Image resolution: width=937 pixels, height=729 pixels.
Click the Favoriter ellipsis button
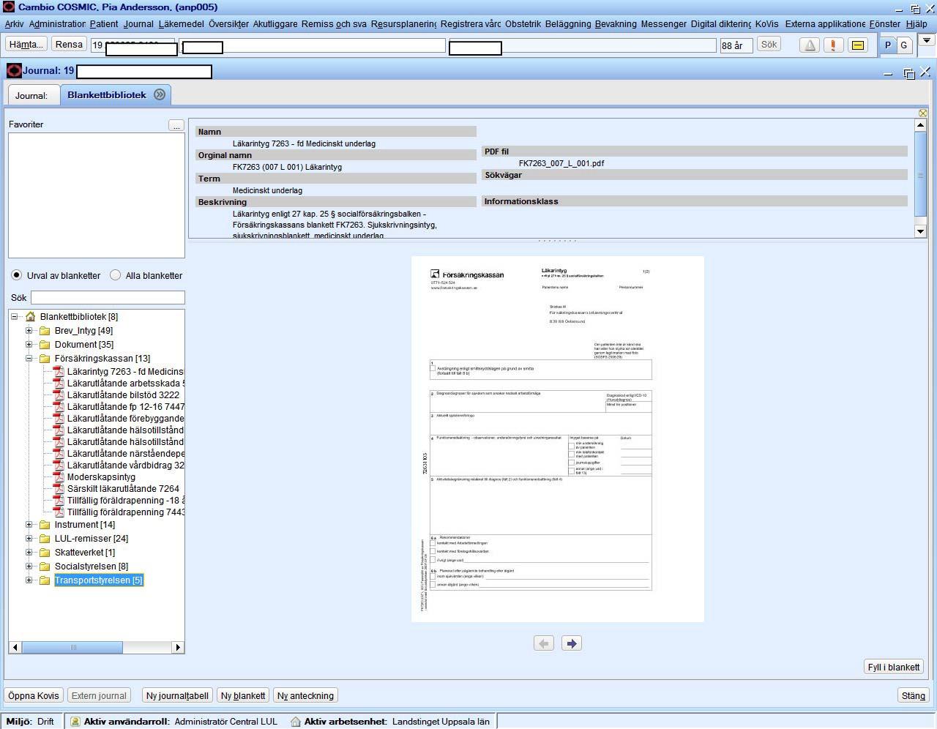click(176, 125)
